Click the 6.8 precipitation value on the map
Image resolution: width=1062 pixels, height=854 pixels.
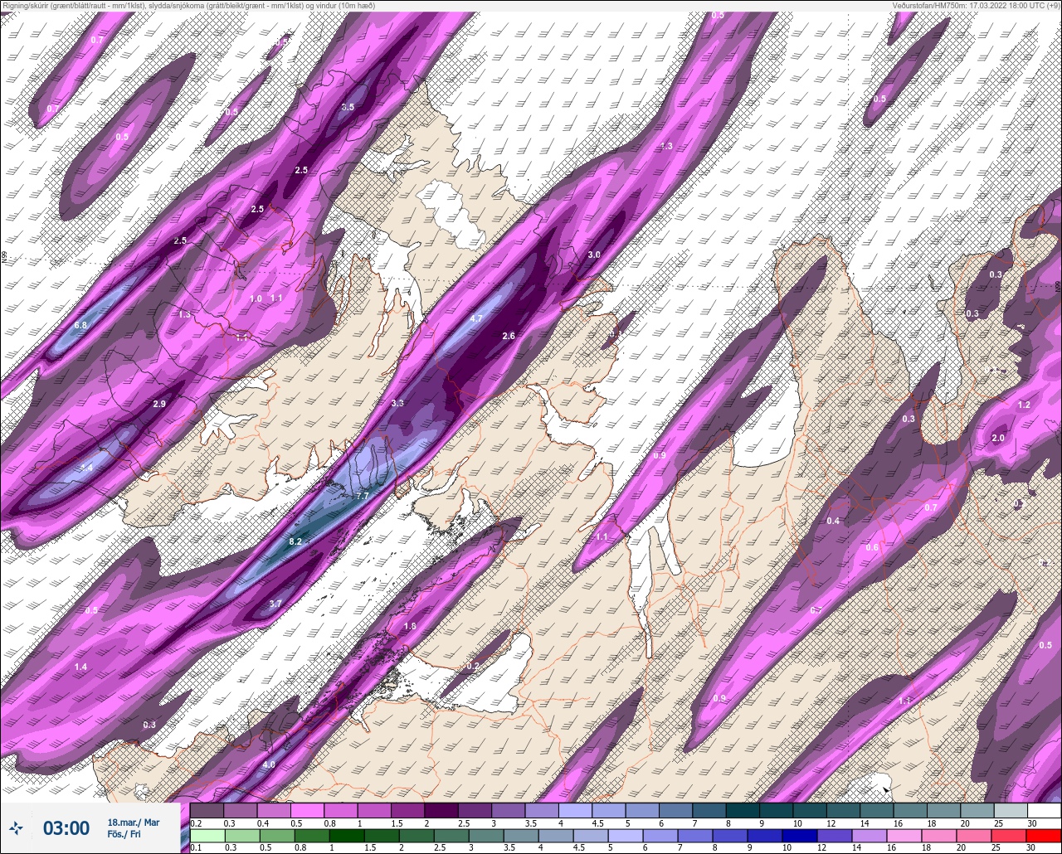tap(80, 325)
